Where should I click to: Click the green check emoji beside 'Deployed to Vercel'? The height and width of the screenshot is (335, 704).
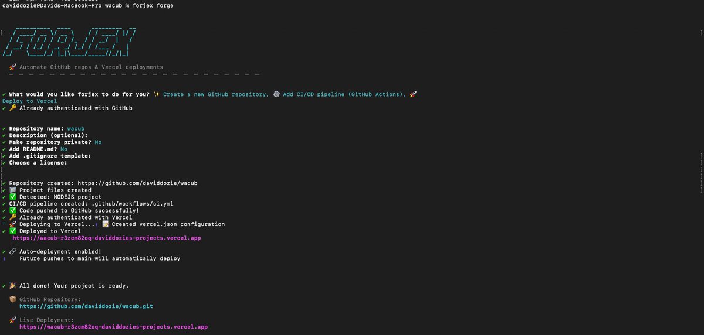pyautogui.click(x=12, y=231)
